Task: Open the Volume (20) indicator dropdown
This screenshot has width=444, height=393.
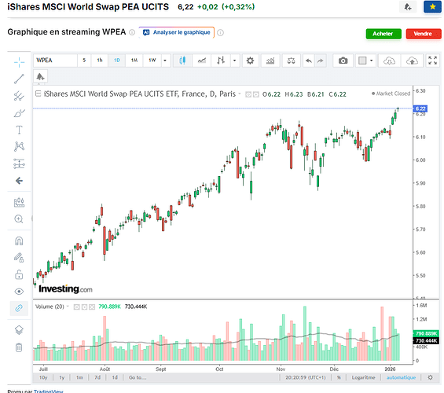Action: (x=68, y=307)
